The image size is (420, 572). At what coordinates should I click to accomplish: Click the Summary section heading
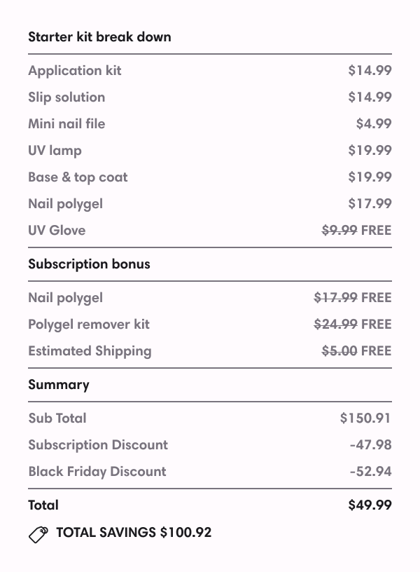59,385
